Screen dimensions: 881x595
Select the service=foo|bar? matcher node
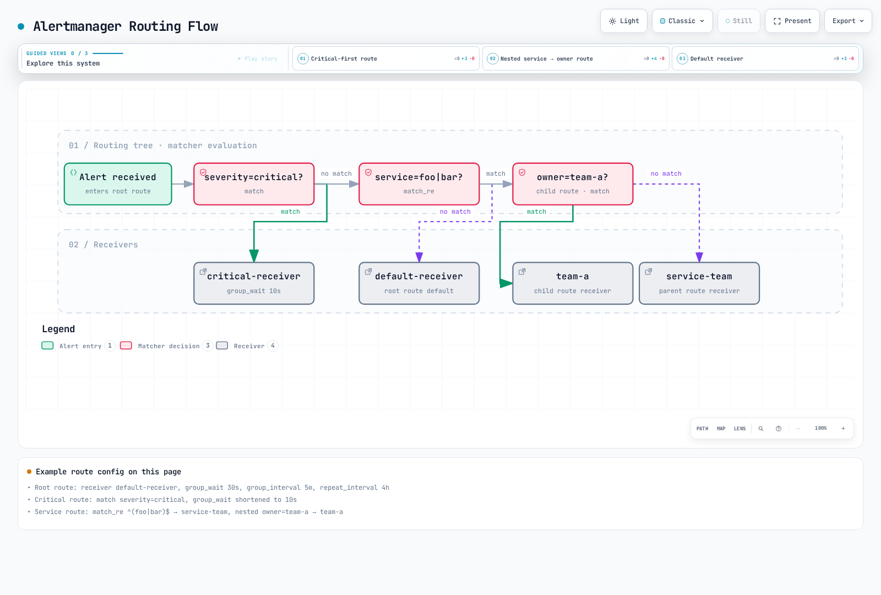419,184
